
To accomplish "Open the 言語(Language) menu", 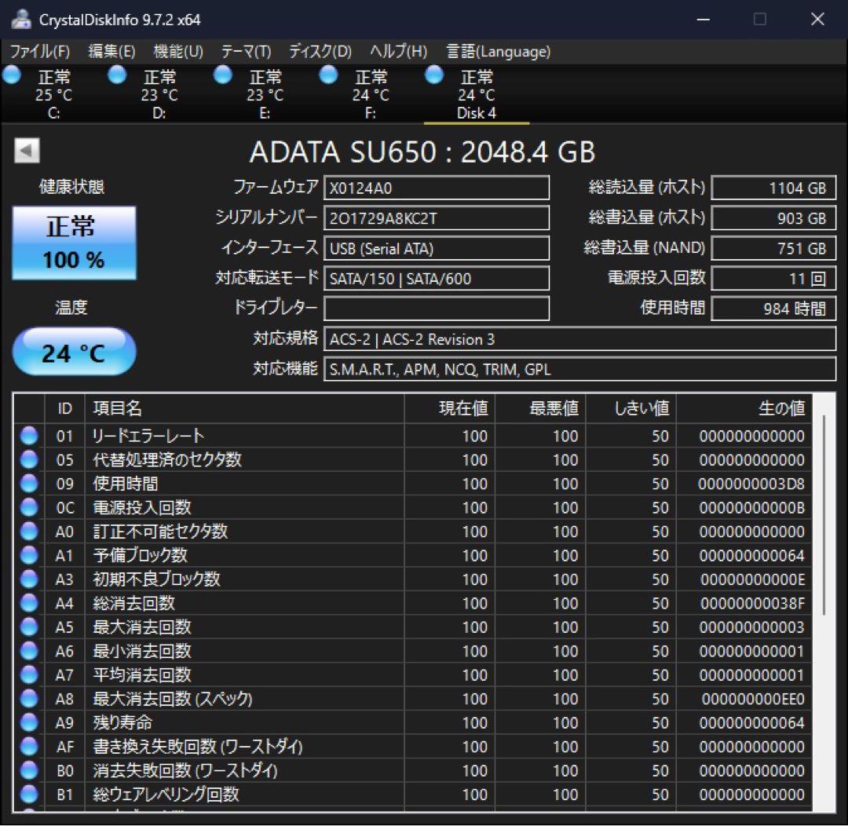I will (498, 51).
